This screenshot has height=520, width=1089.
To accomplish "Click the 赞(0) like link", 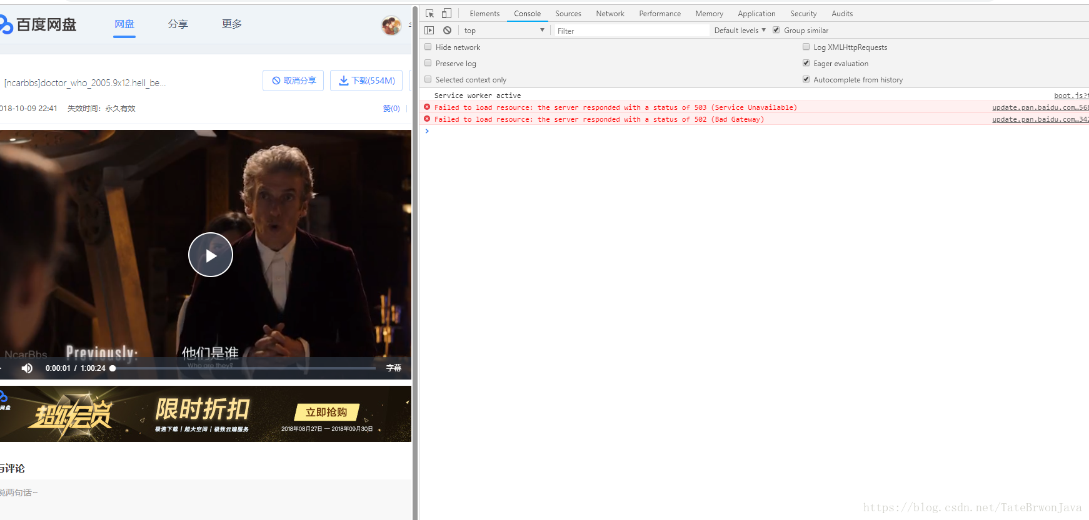I will point(391,109).
